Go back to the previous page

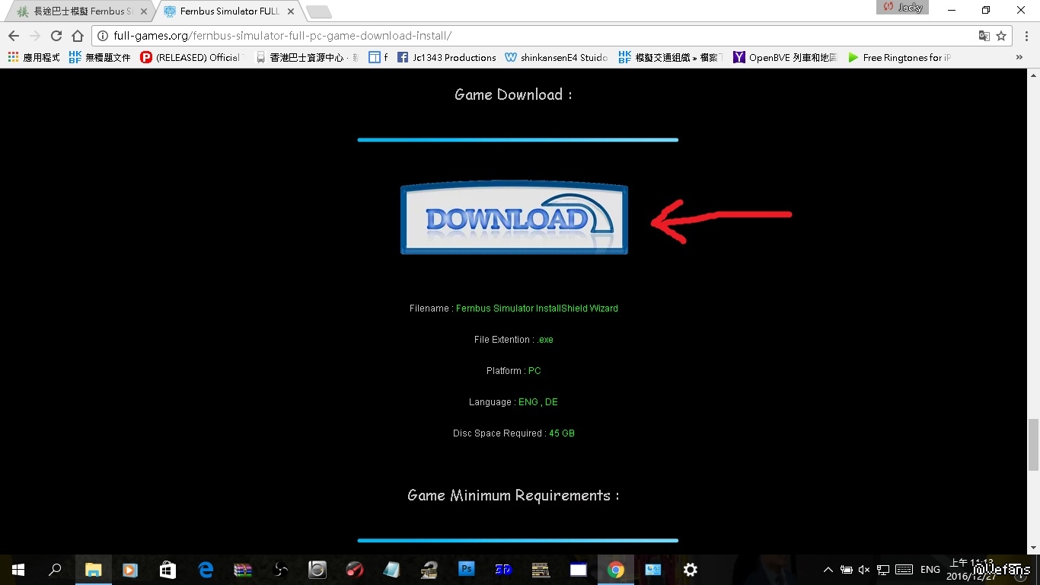click(x=14, y=36)
